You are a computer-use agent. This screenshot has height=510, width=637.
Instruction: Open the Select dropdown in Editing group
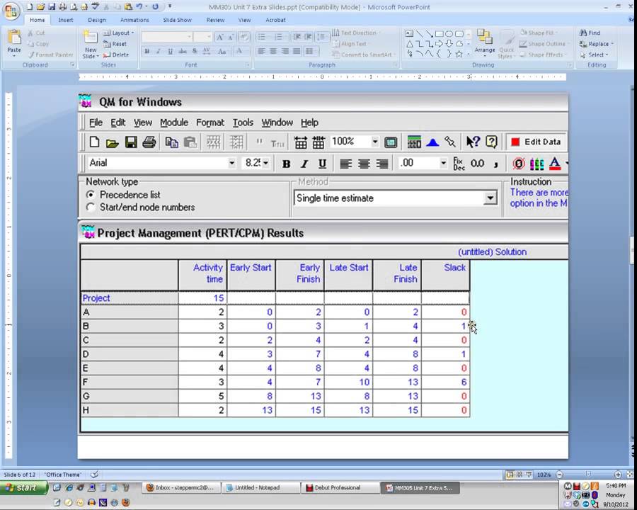(594, 55)
